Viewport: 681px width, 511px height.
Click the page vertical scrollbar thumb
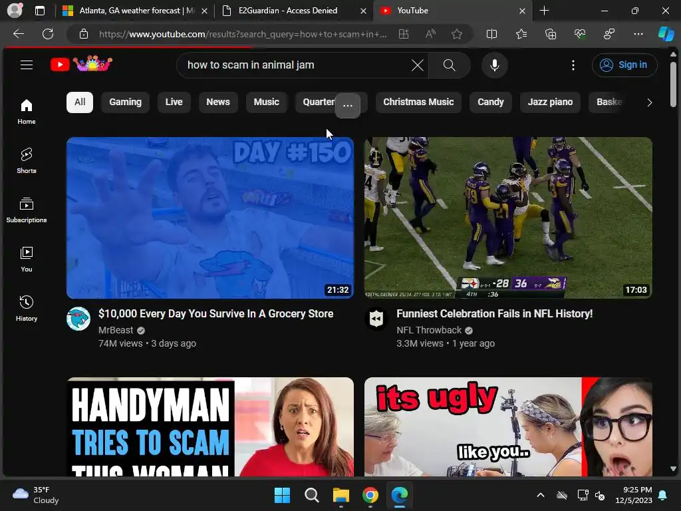pos(673,84)
